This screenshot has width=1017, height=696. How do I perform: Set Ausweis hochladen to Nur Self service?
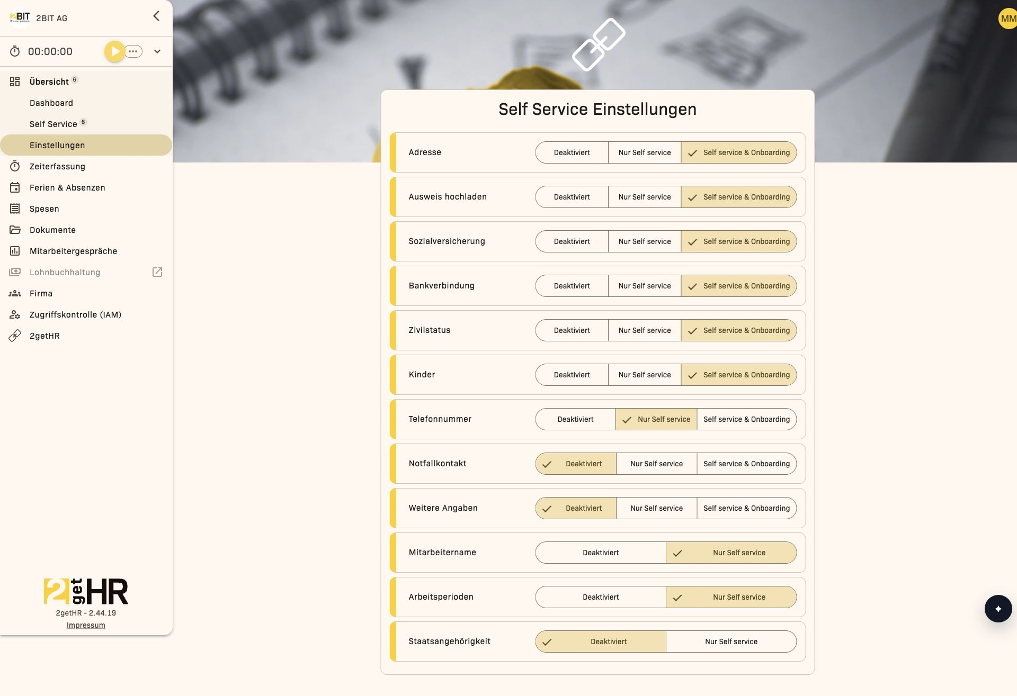(x=645, y=197)
